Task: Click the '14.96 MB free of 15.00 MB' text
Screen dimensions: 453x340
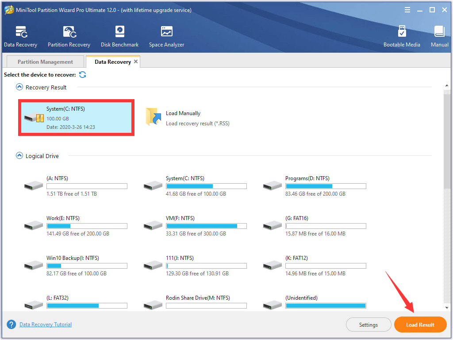Action: [x=315, y=274]
